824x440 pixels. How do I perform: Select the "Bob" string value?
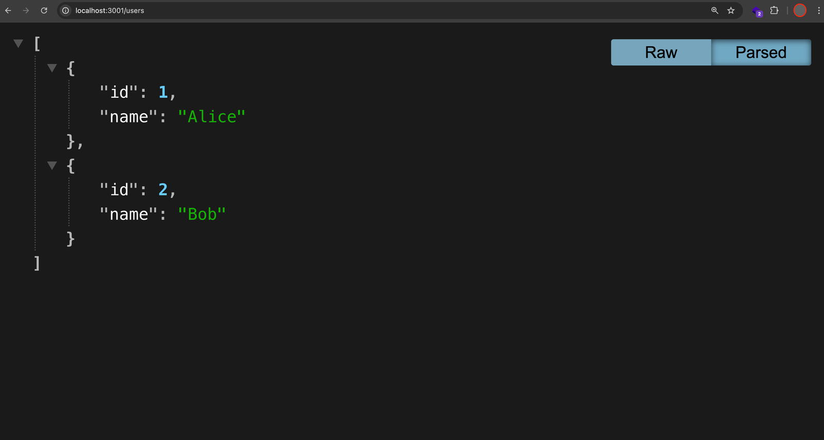[202, 214]
